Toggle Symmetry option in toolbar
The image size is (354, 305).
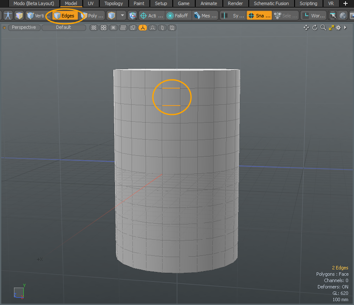[x=233, y=16]
